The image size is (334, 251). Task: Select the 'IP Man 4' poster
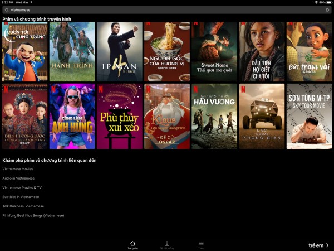[x=120, y=52]
